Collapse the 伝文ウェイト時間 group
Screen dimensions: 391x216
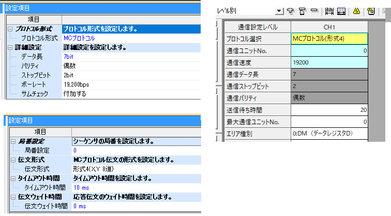pos(13,197)
